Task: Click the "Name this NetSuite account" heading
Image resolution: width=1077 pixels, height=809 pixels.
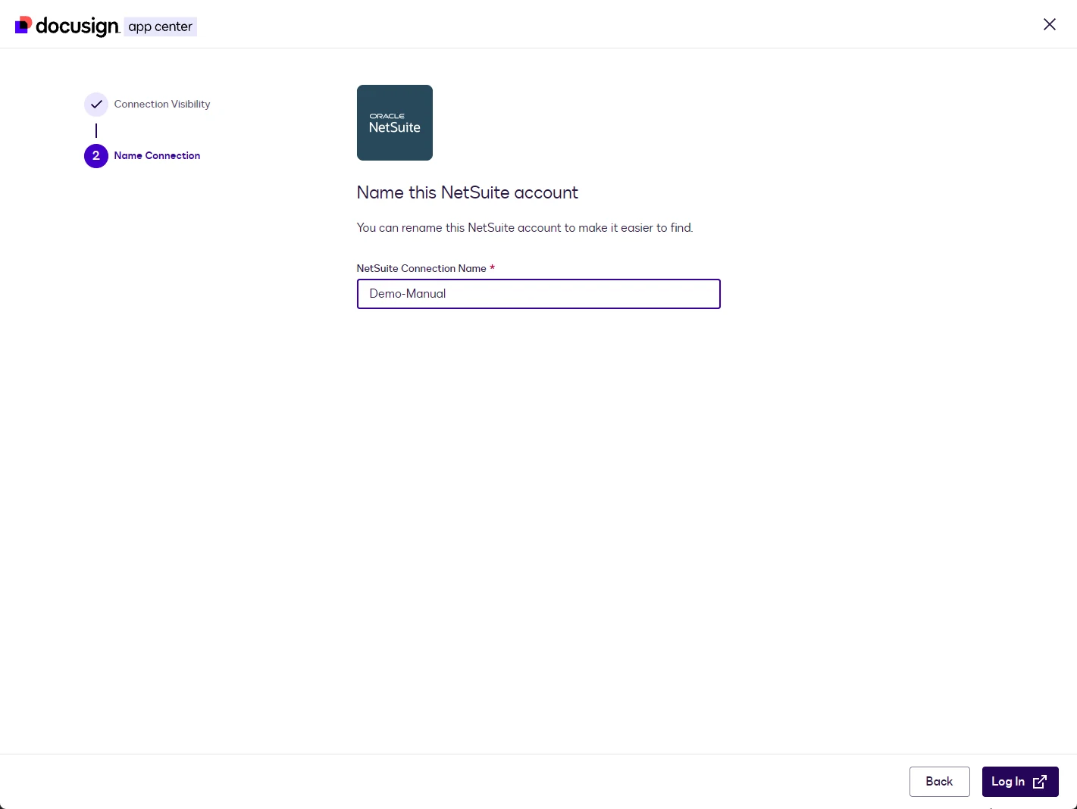Action: [x=468, y=192]
